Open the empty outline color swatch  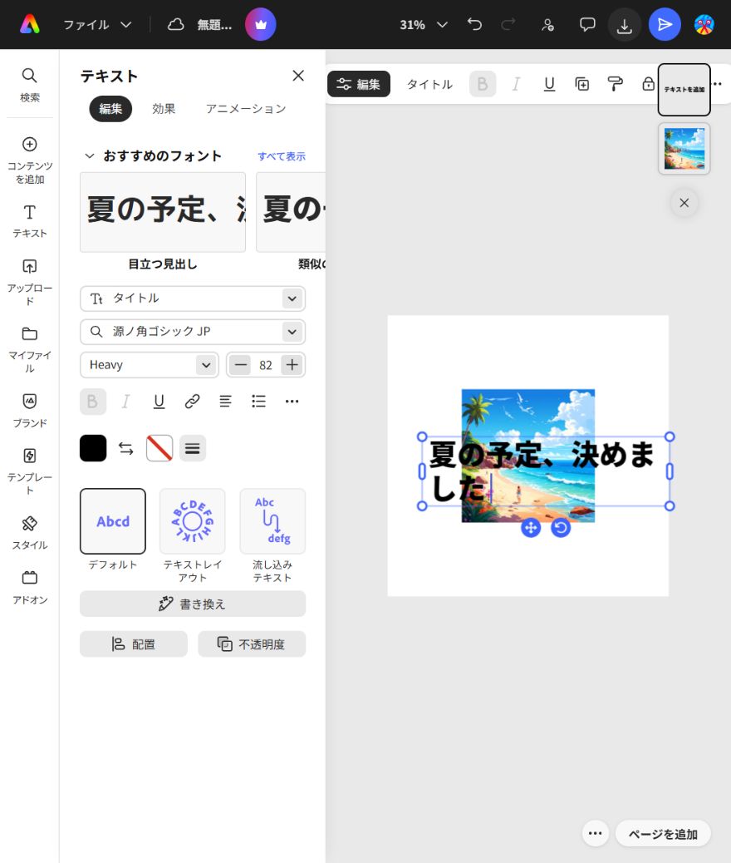pyautogui.click(x=159, y=448)
